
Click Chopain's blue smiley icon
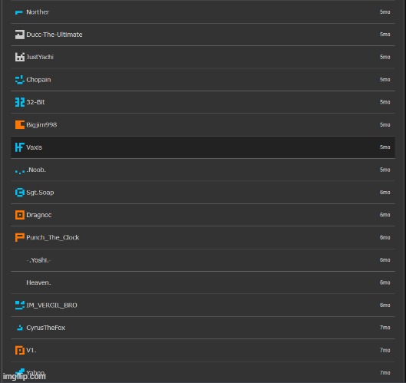tap(20, 80)
